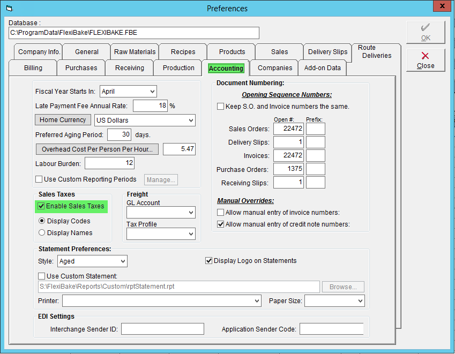Expand the Freight GL Account dropdown

[191, 213]
